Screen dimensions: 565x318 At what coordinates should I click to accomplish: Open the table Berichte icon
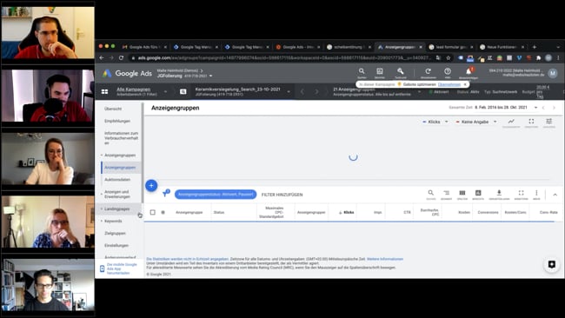(478, 193)
